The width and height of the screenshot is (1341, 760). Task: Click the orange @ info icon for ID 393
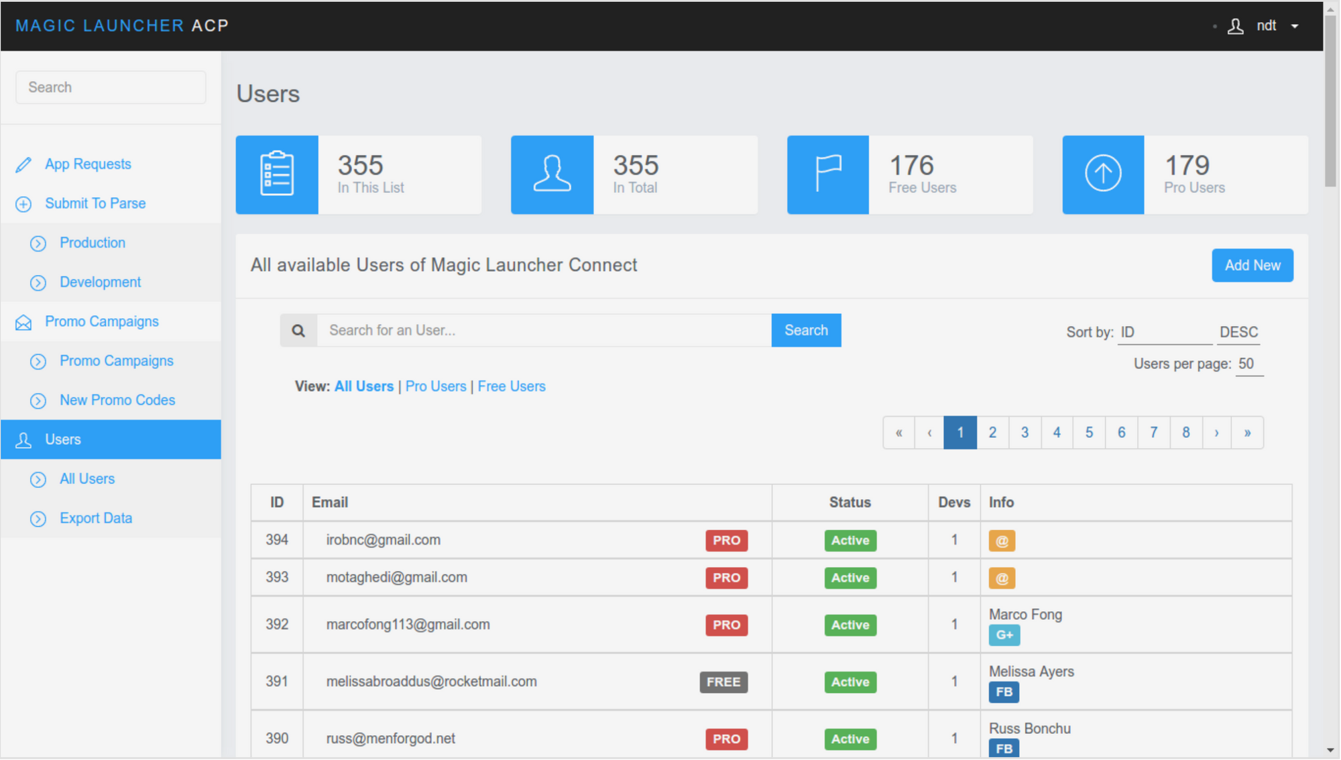click(1002, 578)
